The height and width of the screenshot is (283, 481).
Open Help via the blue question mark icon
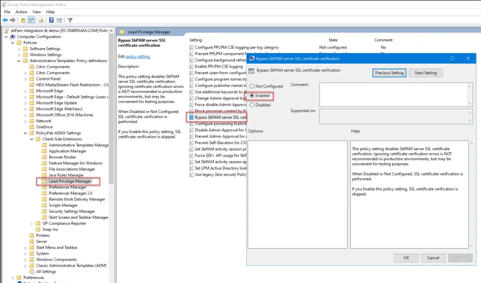(x=52, y=20)
